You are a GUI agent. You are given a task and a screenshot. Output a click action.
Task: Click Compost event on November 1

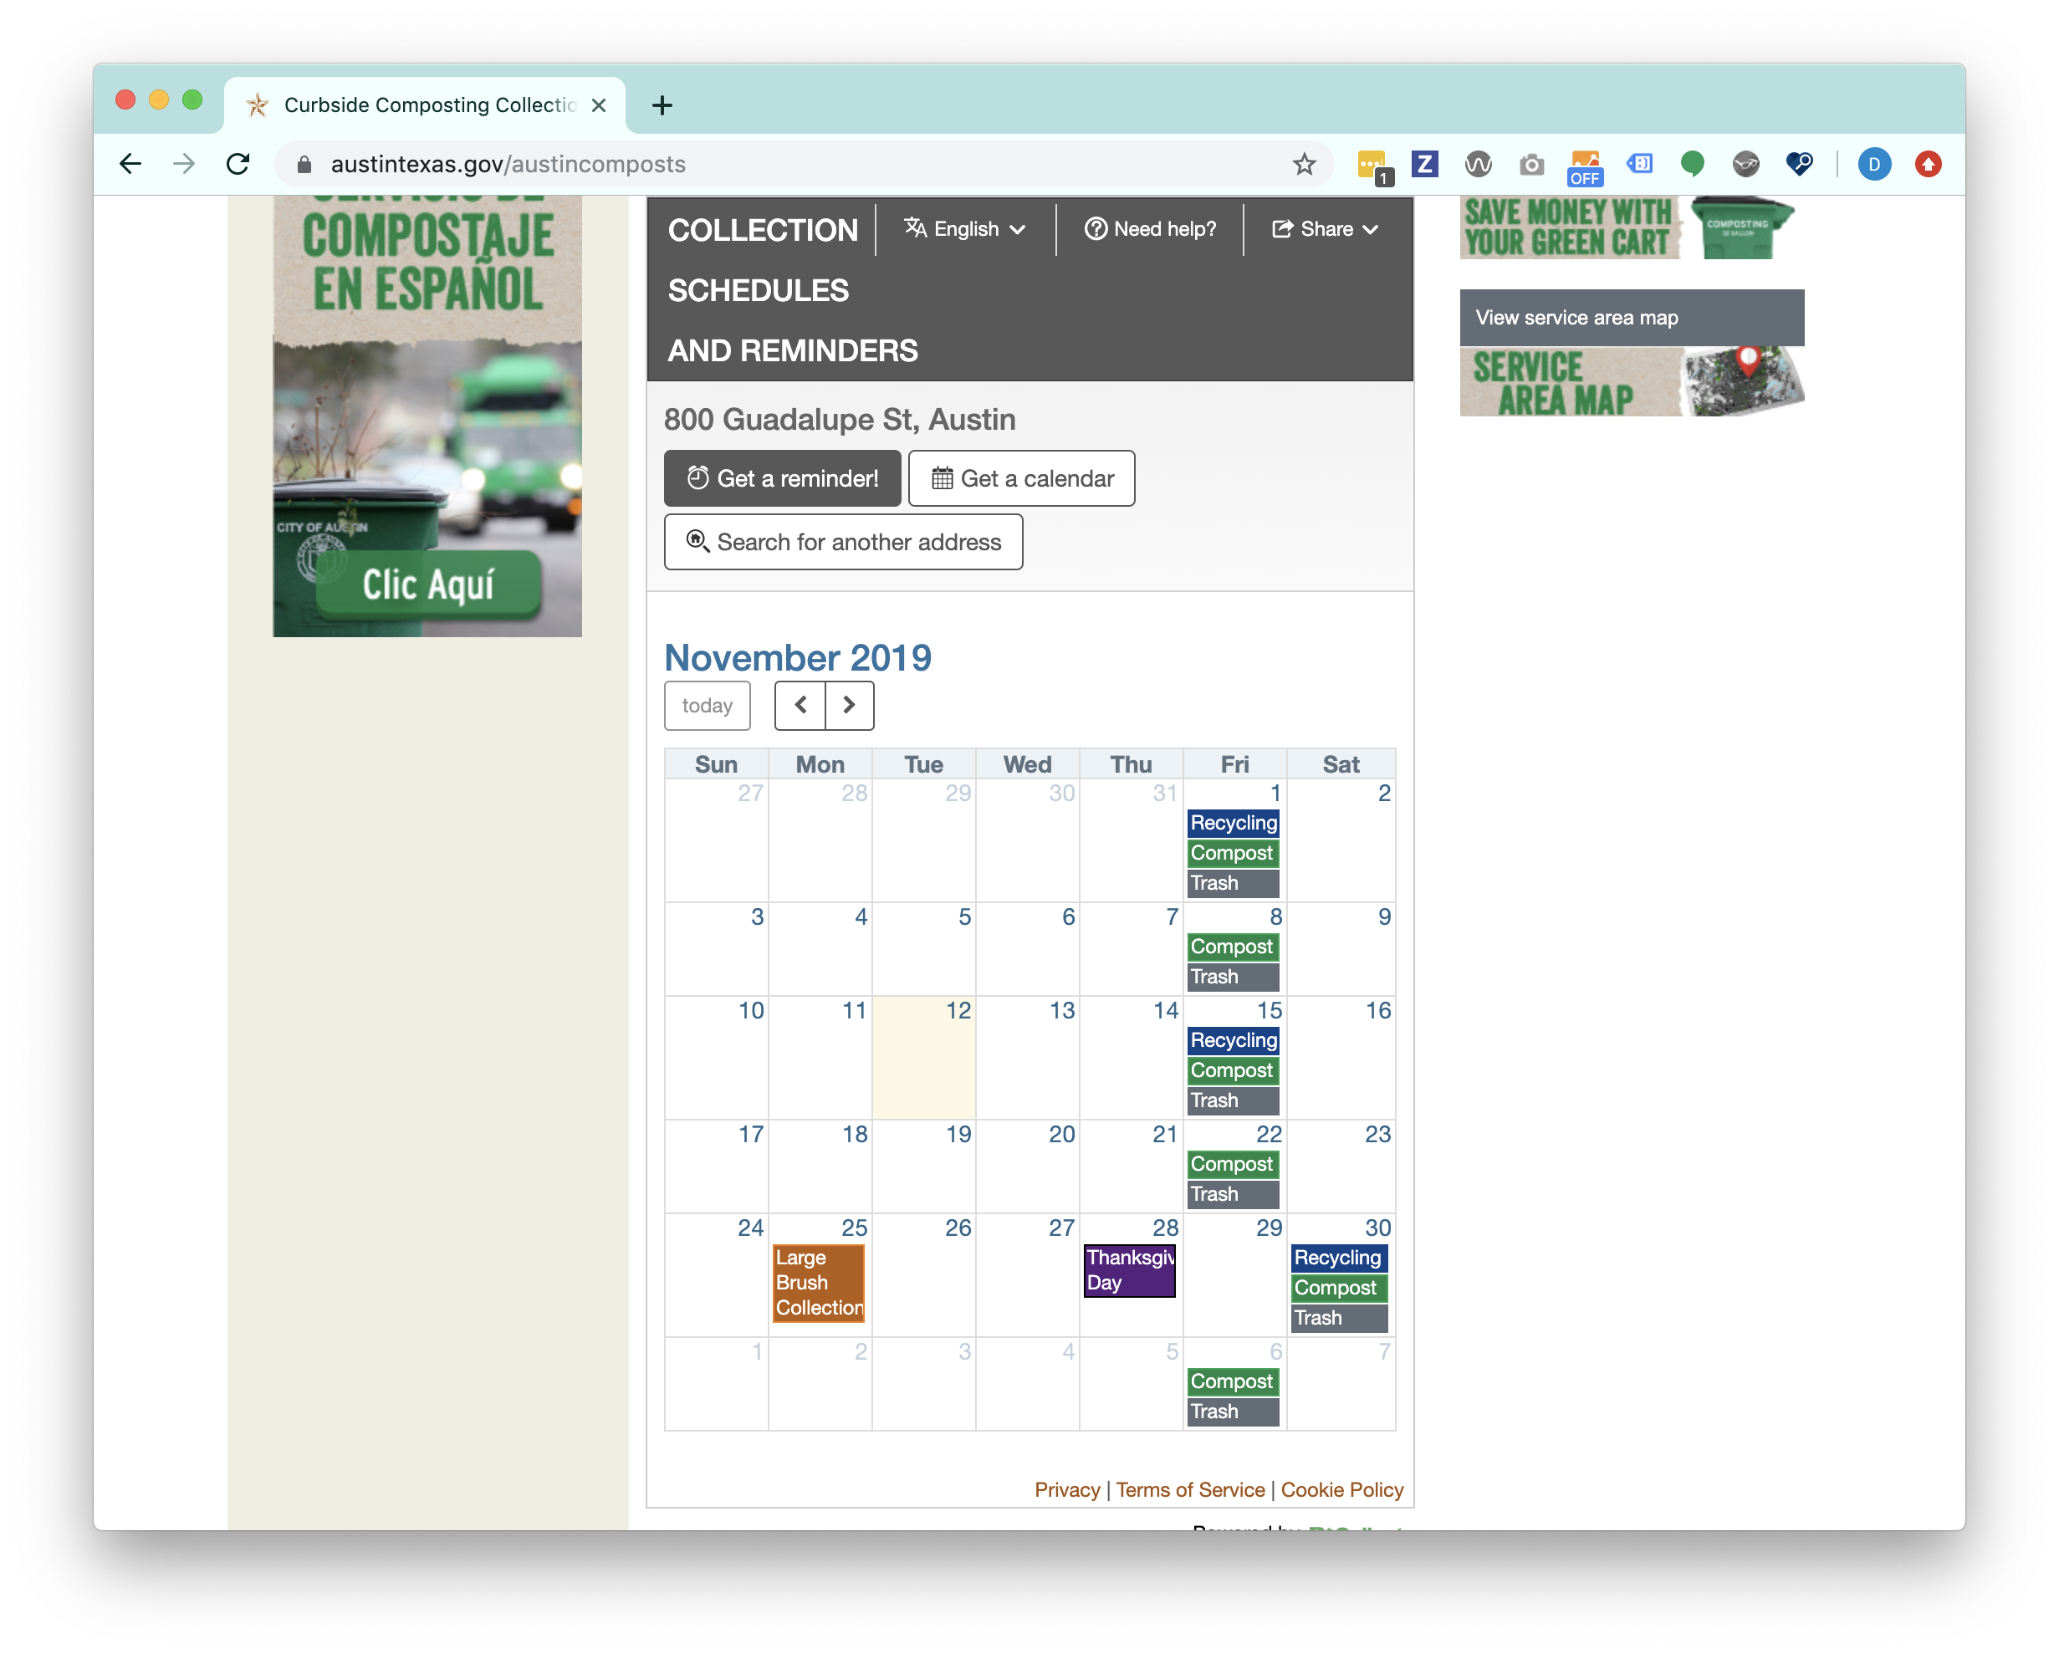point(1233,853)
